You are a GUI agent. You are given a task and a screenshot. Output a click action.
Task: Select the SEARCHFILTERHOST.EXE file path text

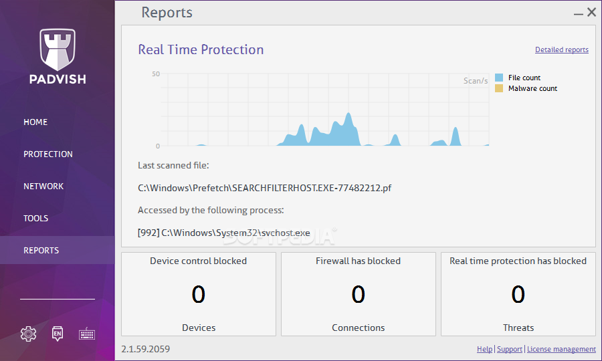point(264,188)
